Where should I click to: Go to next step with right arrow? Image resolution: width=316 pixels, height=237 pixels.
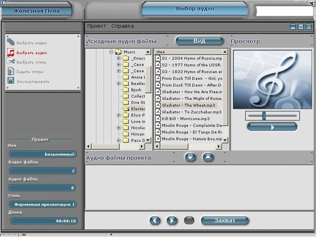pos(171,220)
